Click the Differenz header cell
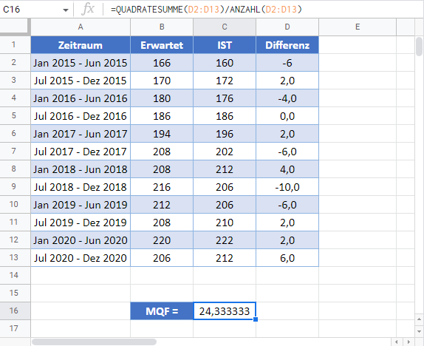Screen dimensions: 424x346 287,45
